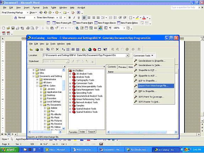
Task: Open the Index tab in ArcToolbox
Action: pos(82,132)
